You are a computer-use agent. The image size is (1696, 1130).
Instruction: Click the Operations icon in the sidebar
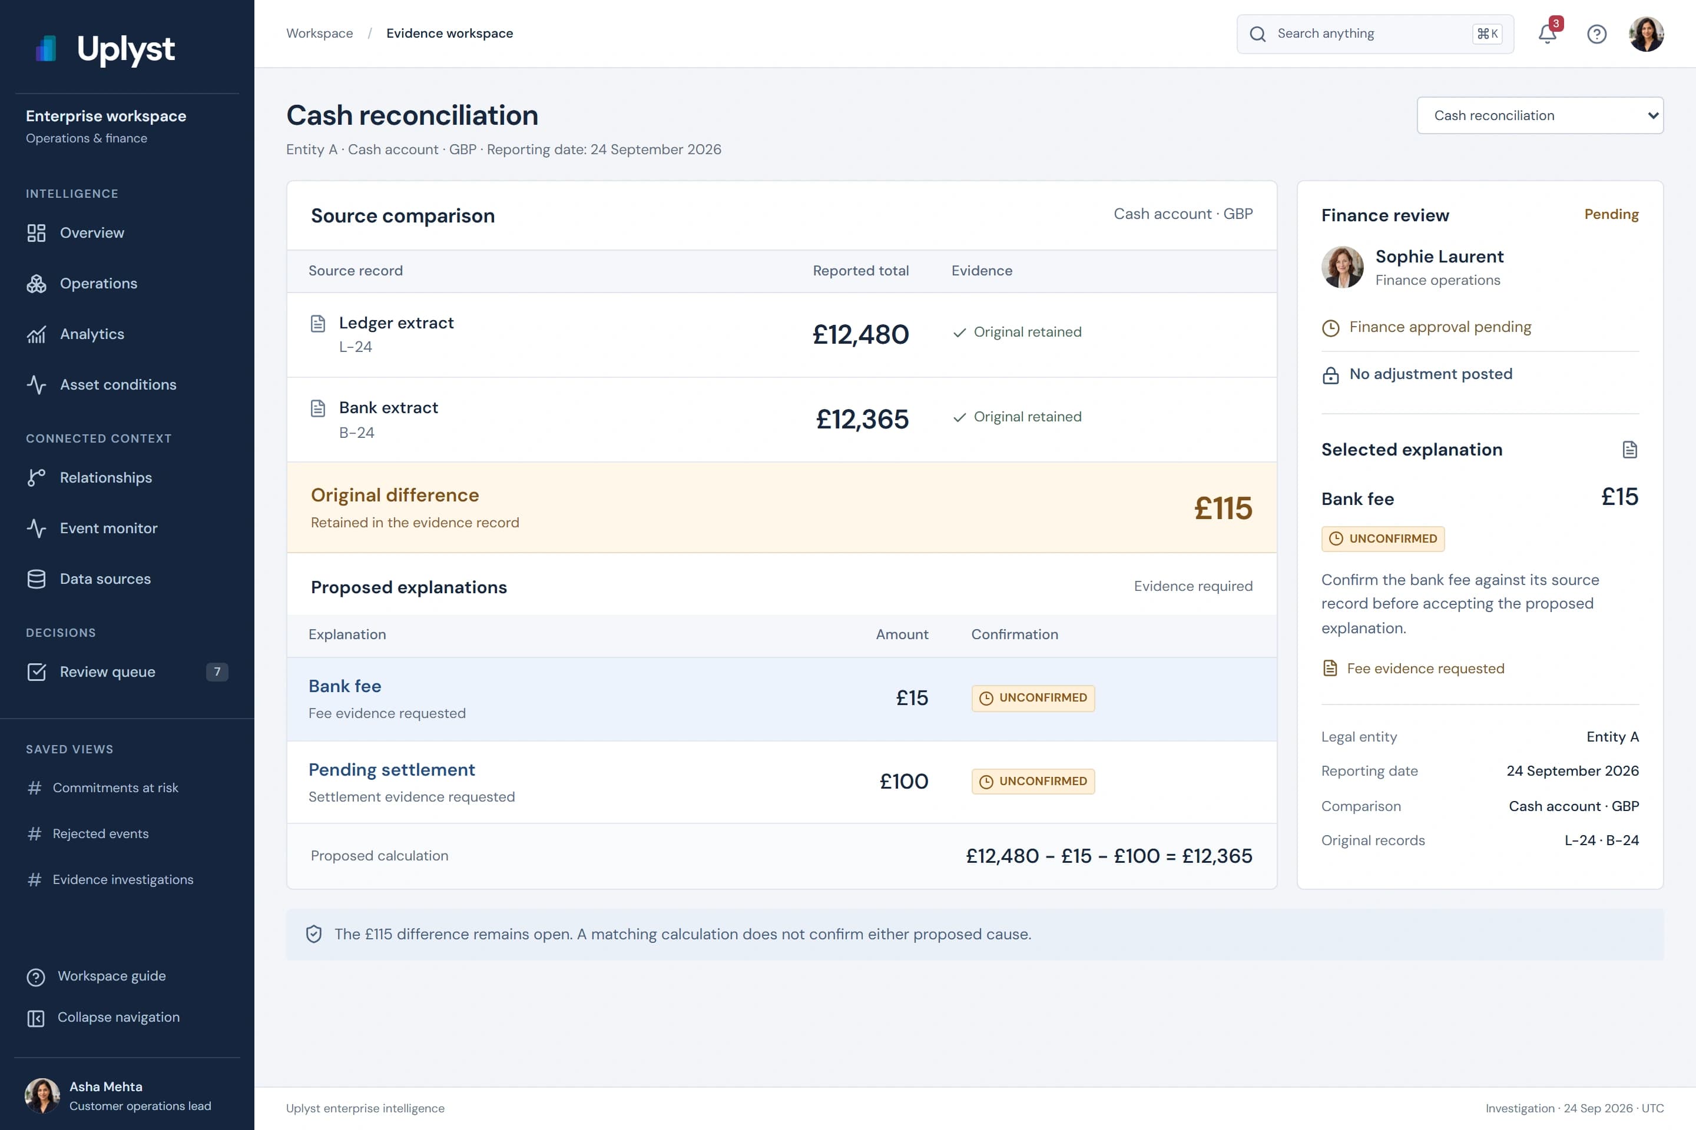click(x=36, y=283)
